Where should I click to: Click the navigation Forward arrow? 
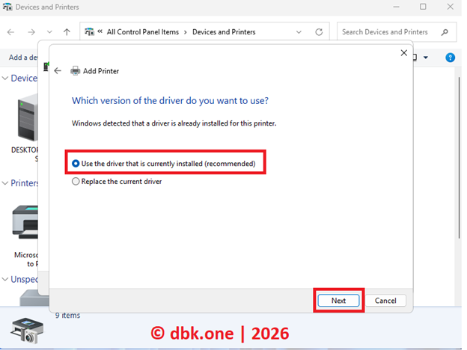(x=31, y=32)
